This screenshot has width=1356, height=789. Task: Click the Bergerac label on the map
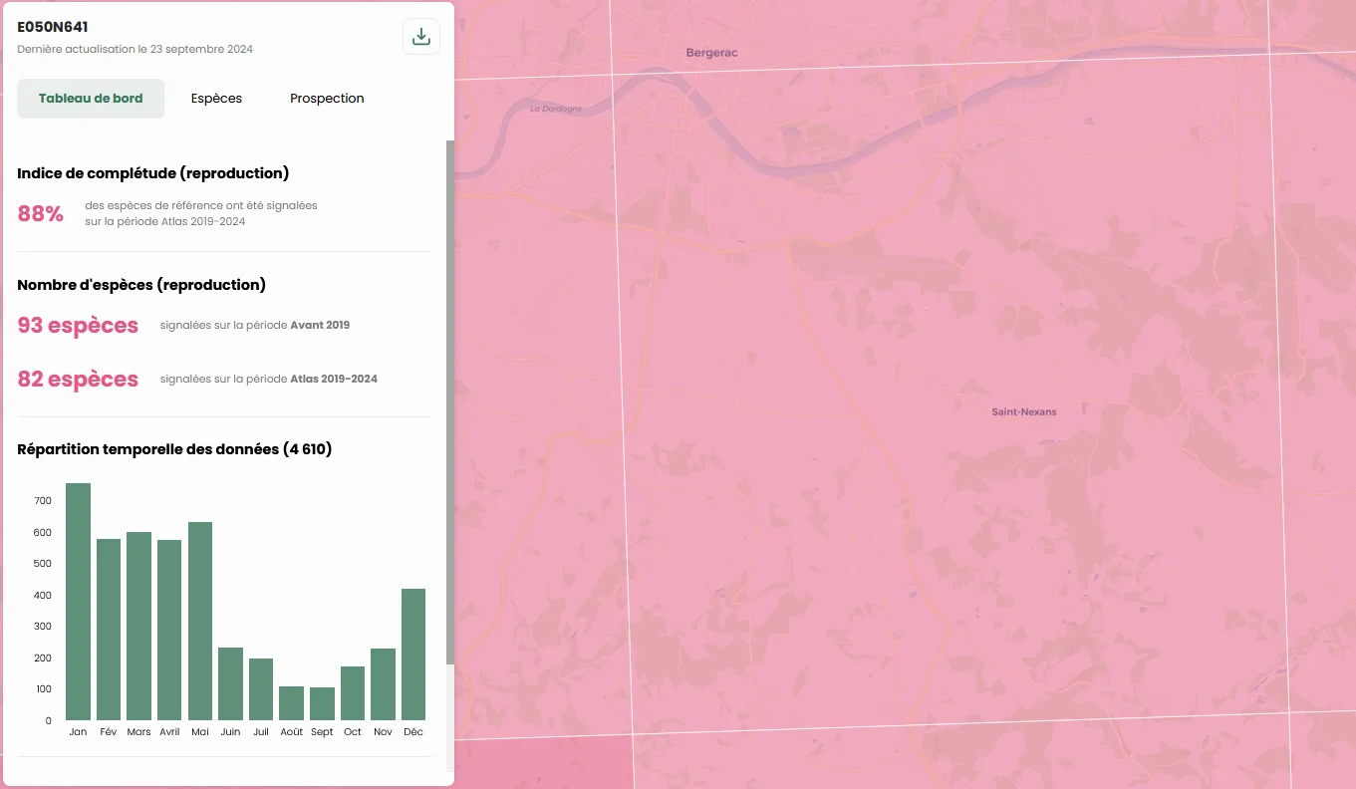point(711,53)
